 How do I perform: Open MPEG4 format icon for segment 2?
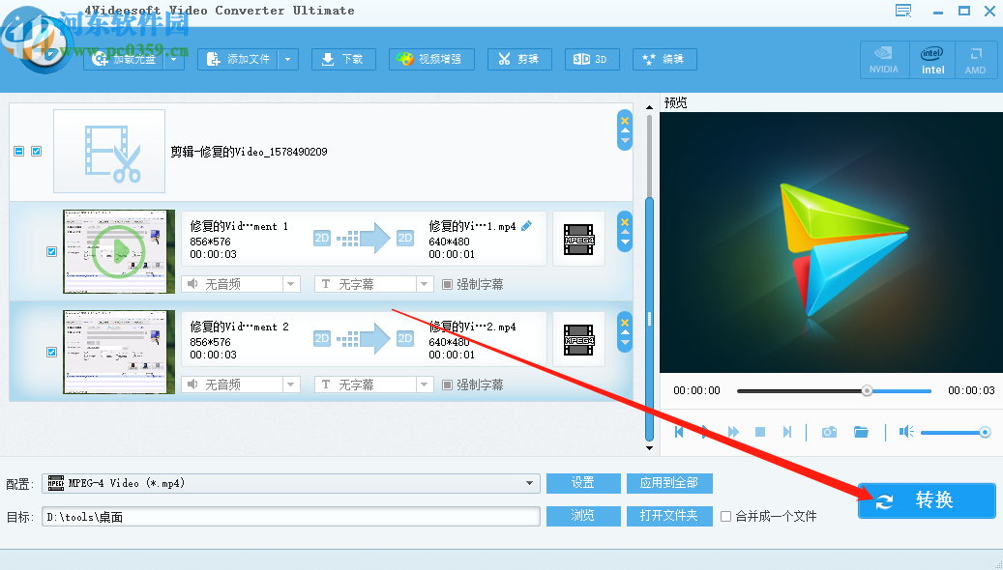coord(579,340)
